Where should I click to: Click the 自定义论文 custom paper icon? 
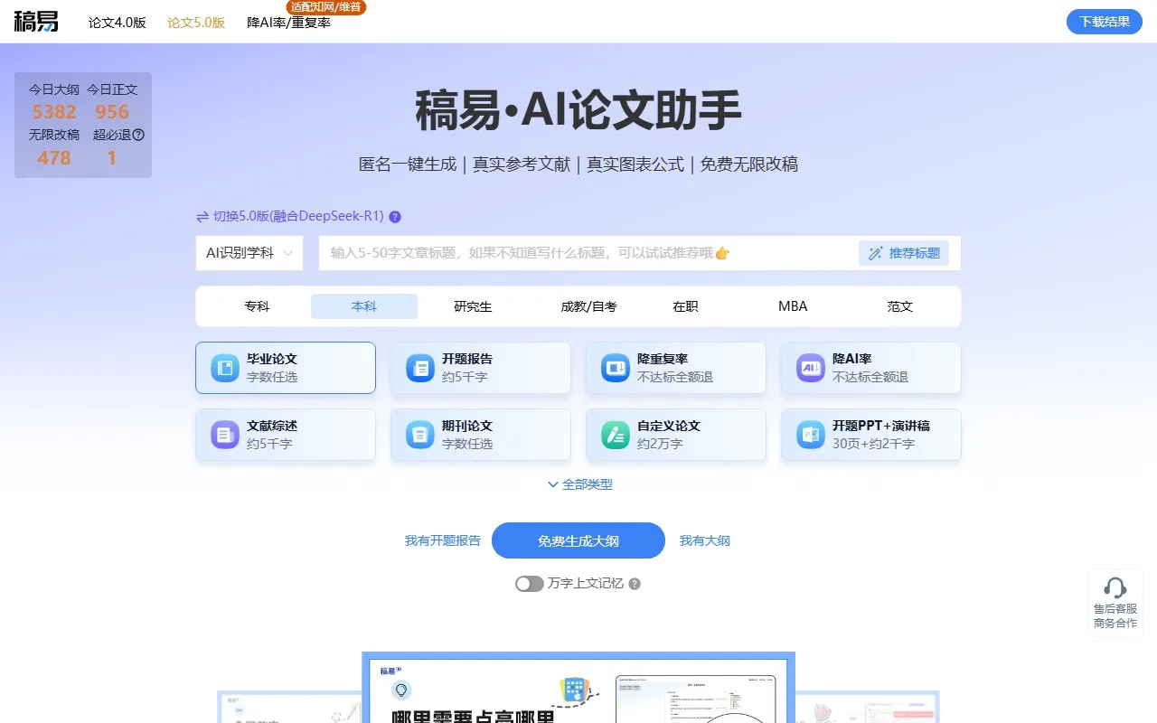(x=615, y=435)
